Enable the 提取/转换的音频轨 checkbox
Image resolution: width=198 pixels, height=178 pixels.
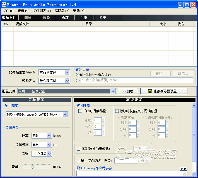pyautogui.click(x=78, y=149)
